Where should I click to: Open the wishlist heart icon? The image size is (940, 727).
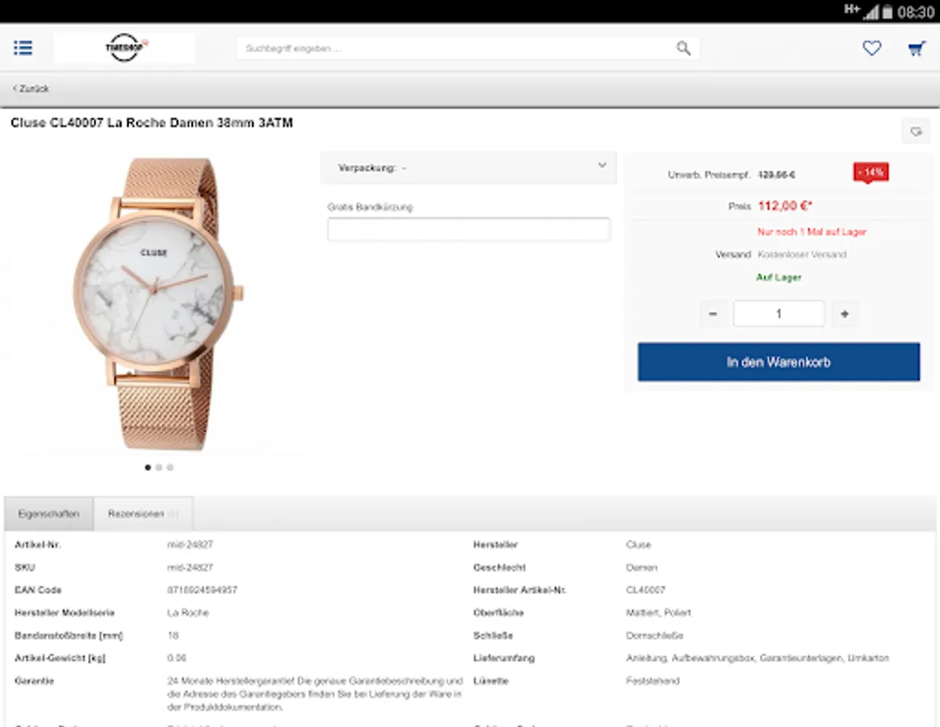click(x=871, y=48)
